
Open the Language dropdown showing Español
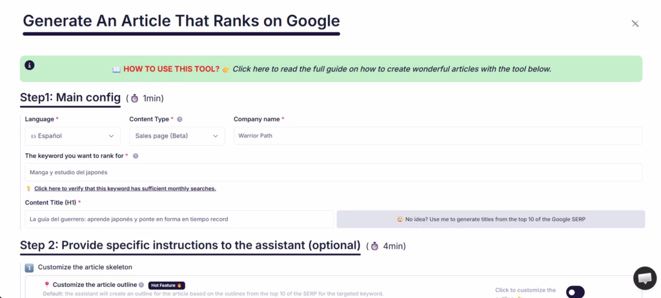coord(72,136)
